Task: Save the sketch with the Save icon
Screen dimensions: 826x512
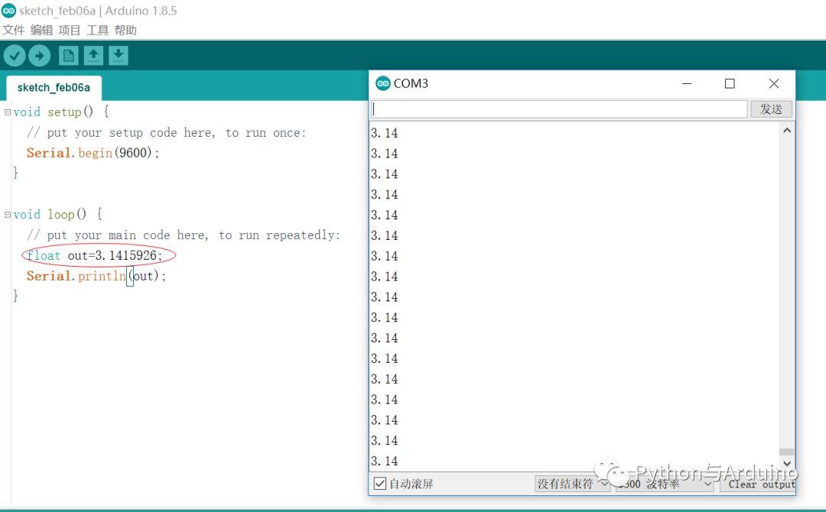Action: 119,55
